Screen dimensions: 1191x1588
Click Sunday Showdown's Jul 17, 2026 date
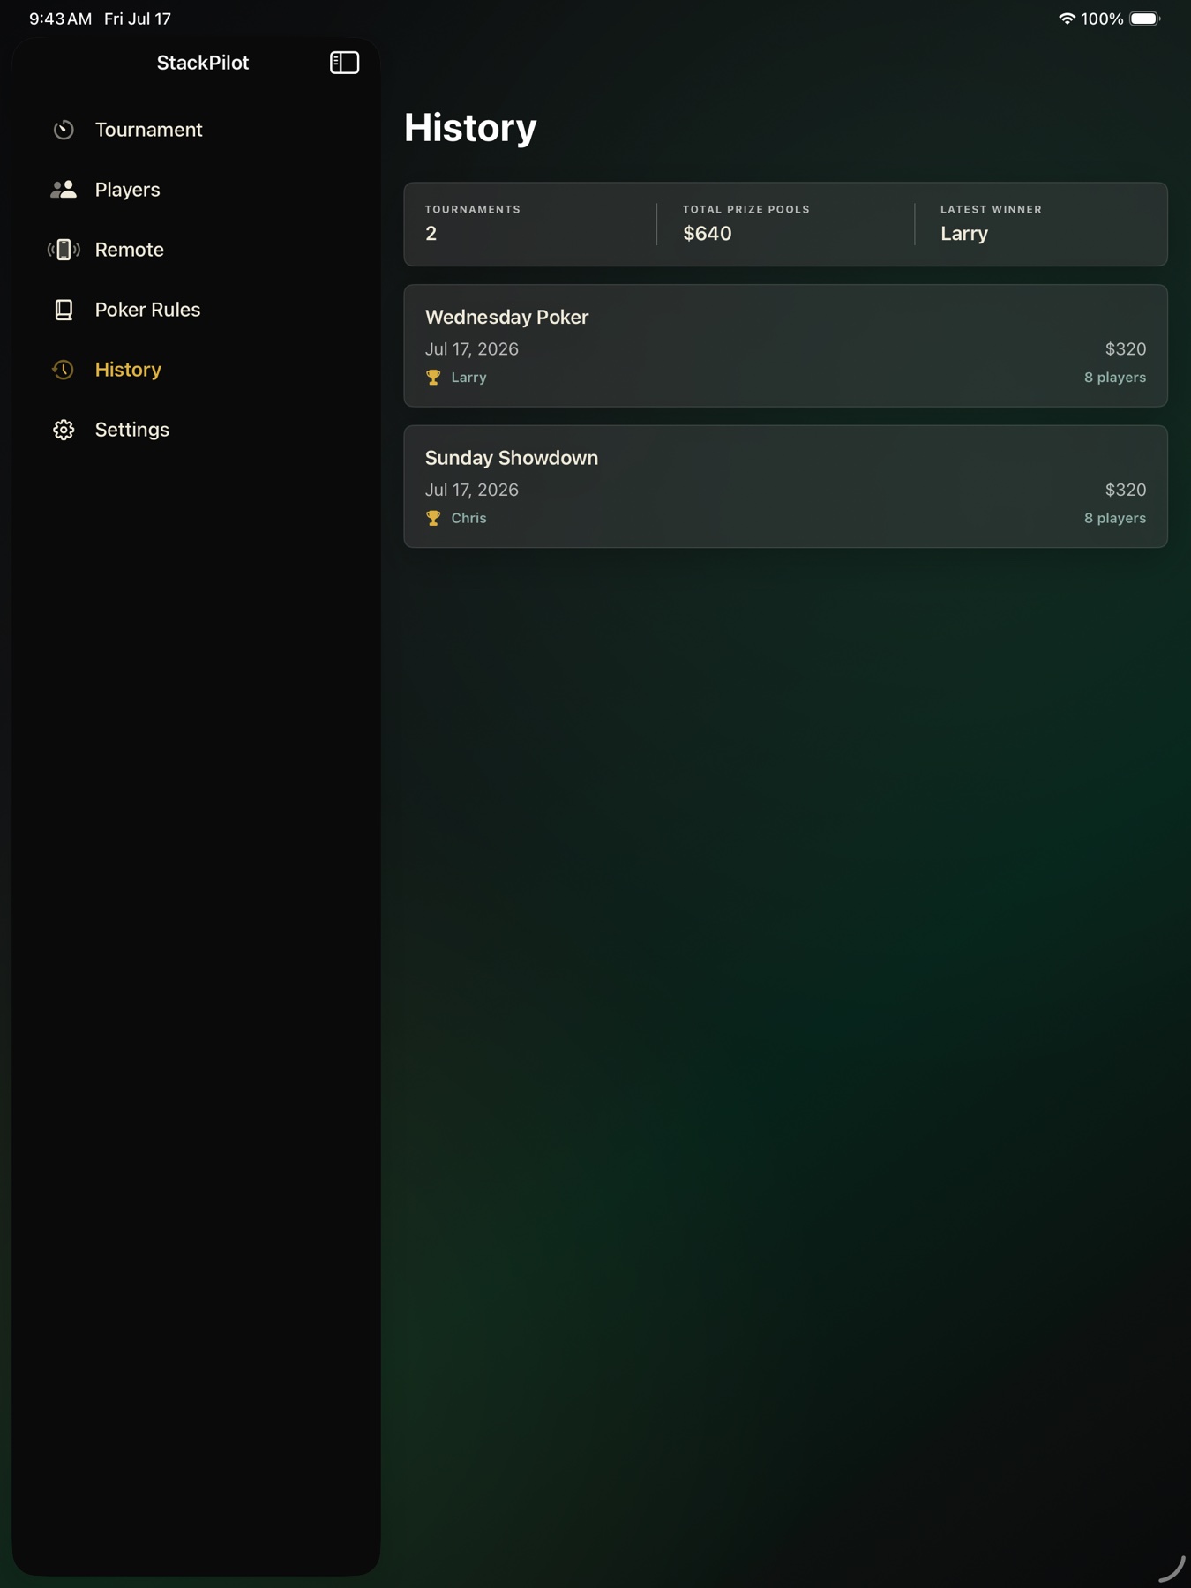click(x=472, y=490)
